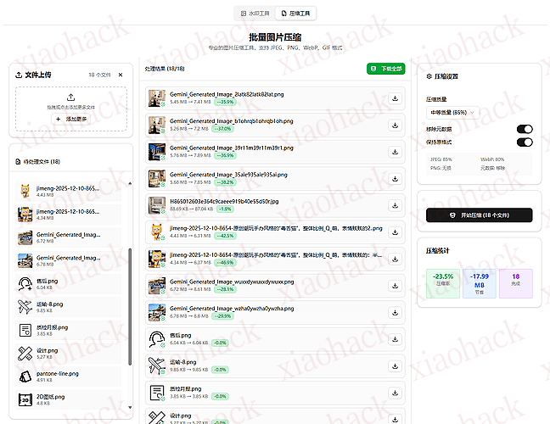This screenshot has height=424, width=550.
Task: Click the upload arrow icon in drop zone
Action: [70, 98]
